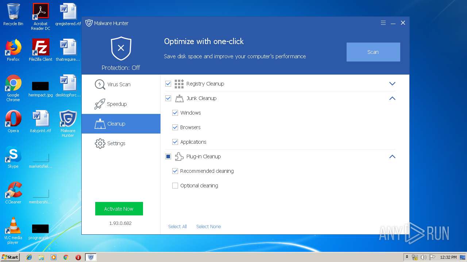Viewport: 467px width, 262px height.
Task: Select thatrequire... desktop file
Action: pyautogui.click(x=68, y=50)
